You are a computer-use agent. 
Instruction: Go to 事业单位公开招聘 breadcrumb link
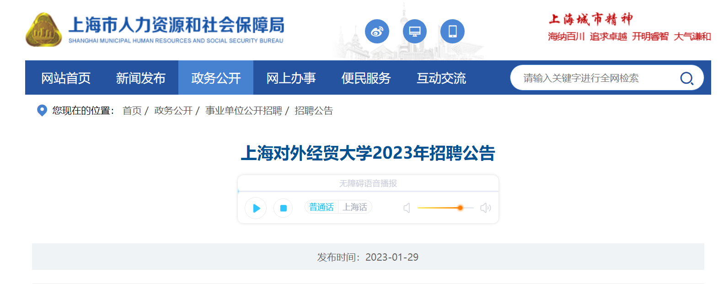[x=244, y=111]
